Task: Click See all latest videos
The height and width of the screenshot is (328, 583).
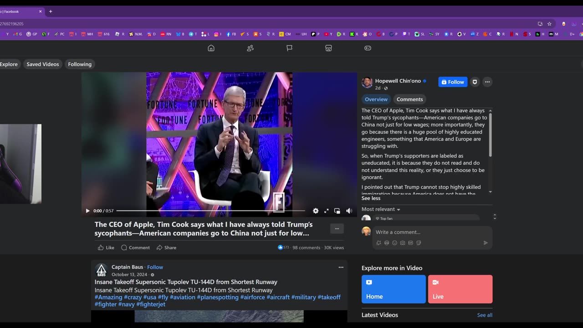Action: tap(485, 315)
